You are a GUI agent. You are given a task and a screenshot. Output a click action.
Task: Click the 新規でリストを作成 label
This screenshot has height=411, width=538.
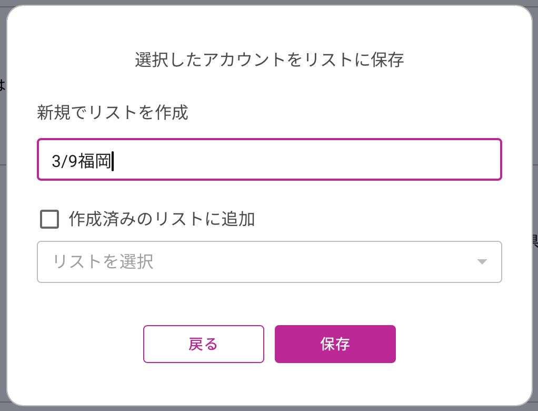(x=112, y=112)
